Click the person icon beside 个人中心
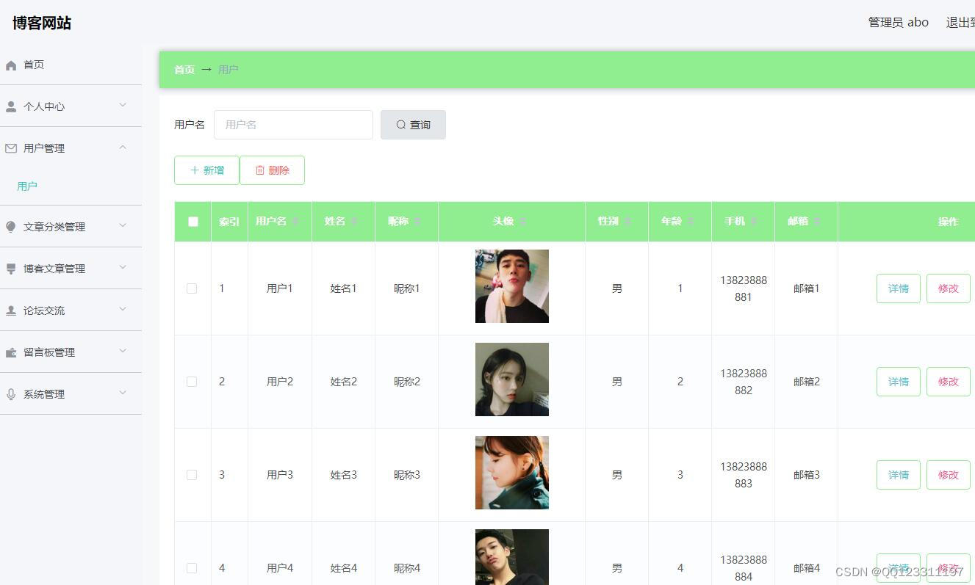This screenshot has height=585, width=975. 11,107
